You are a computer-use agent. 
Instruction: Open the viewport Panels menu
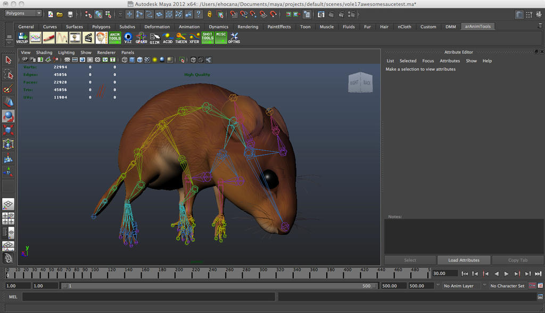click(128, 53)
